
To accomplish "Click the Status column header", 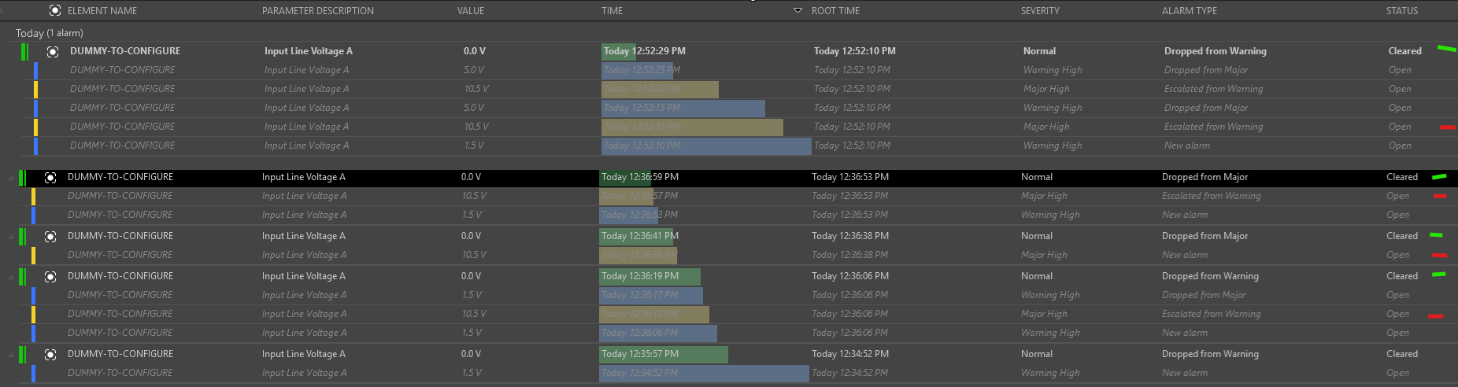I will [x=1401, y=11].
